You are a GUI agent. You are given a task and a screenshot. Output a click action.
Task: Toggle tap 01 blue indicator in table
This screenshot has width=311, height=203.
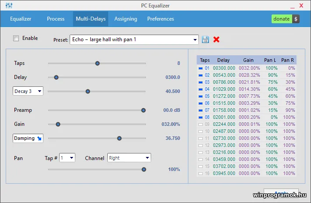tap(201, 68)
